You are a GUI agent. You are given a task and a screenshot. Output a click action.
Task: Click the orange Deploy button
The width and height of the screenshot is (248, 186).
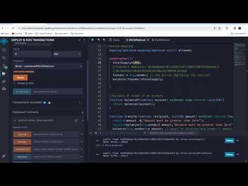[x=20, y=78]
